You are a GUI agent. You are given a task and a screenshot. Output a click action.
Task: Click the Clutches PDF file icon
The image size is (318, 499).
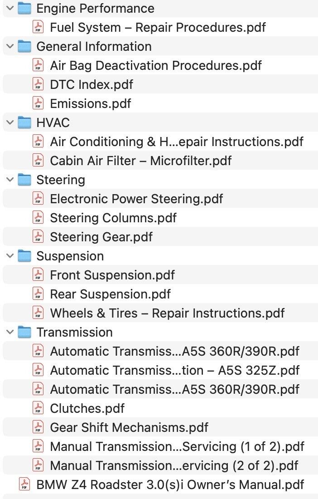39,408
